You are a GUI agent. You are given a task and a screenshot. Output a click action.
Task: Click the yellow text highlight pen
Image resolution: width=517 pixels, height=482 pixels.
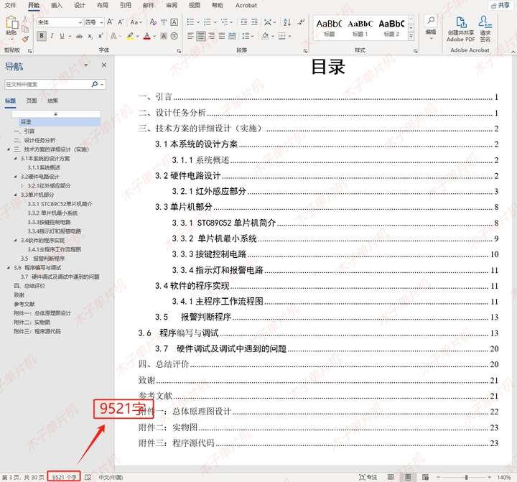(x=130, y=36)
